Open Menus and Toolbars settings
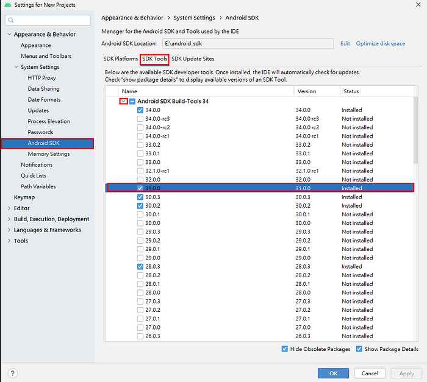 (46, 56)
